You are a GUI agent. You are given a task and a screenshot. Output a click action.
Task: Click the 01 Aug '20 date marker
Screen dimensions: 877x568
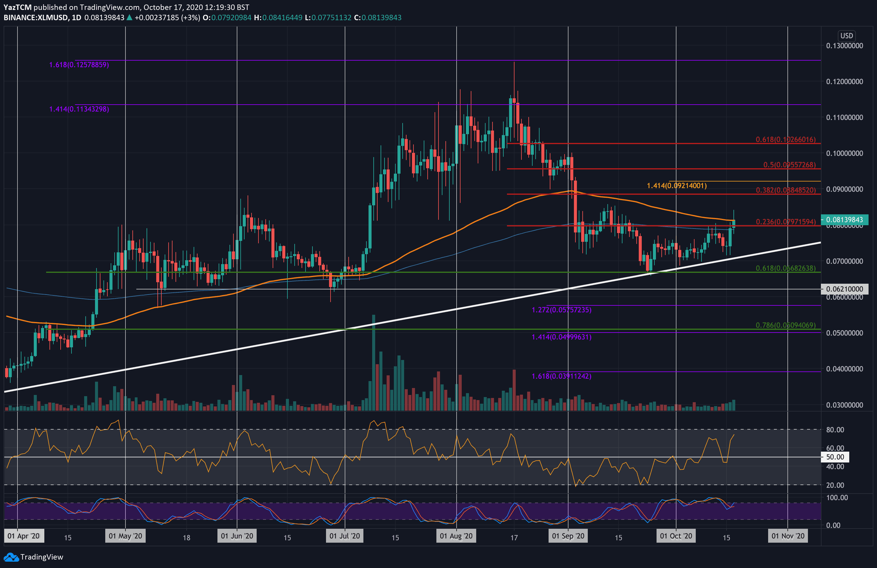point(456,536)
